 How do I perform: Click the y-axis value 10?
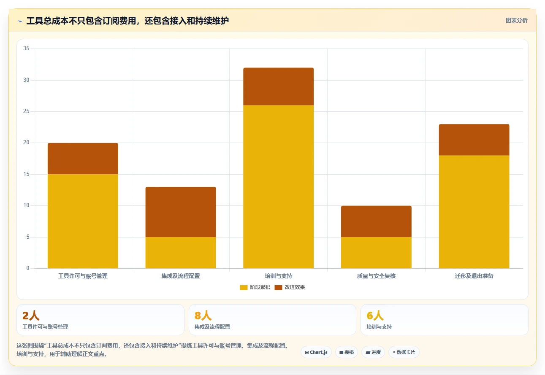click(26, 205)
